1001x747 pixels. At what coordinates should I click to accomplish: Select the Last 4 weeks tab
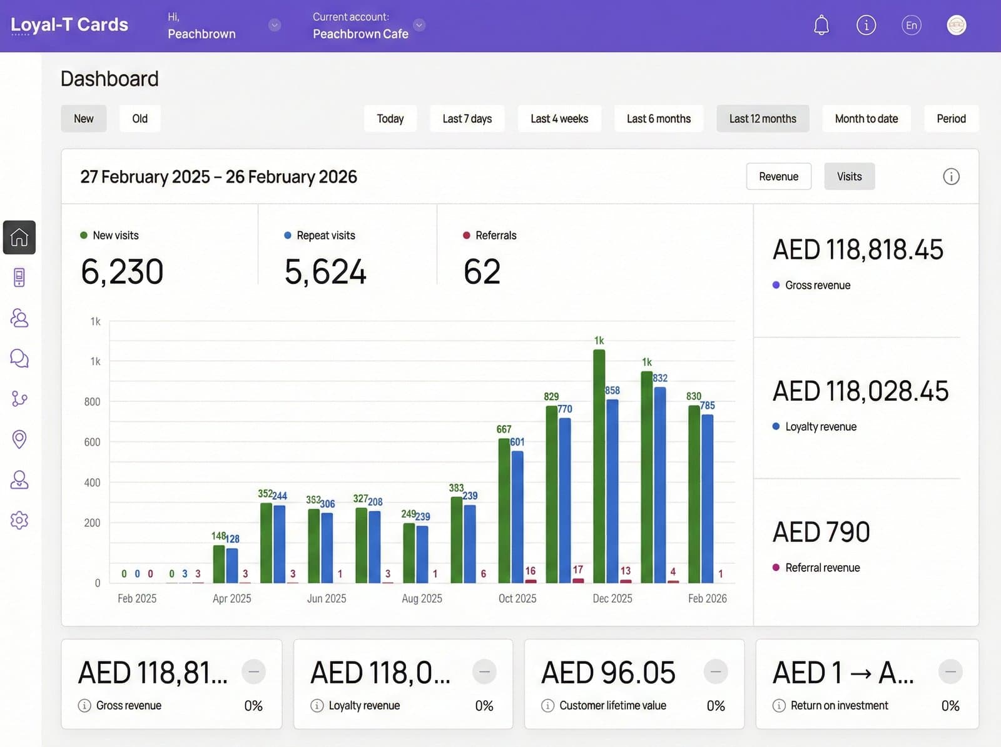[x=559, y=119]
